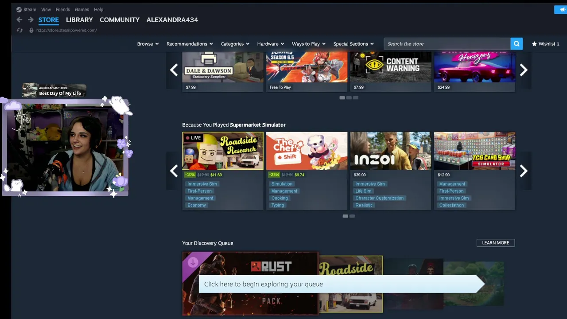567x319 pixels.
Task: Open the Wishlist 2 link
Action: tap(546, 44)
